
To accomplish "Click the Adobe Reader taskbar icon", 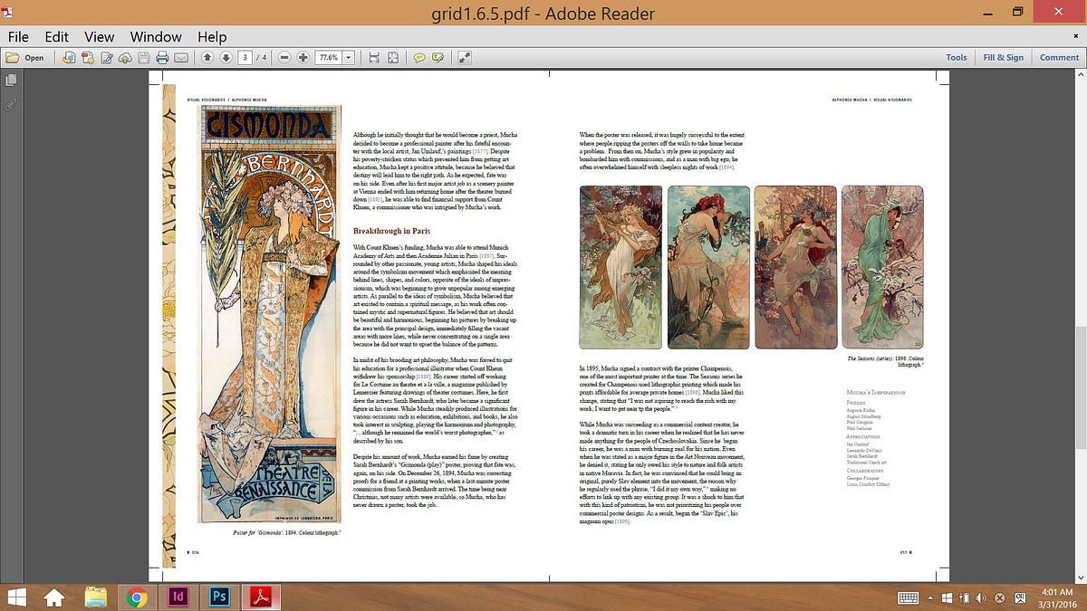I will tap(261, 597).
